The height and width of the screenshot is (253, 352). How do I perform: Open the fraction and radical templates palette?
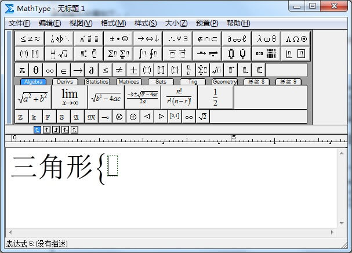pos(59,54)
